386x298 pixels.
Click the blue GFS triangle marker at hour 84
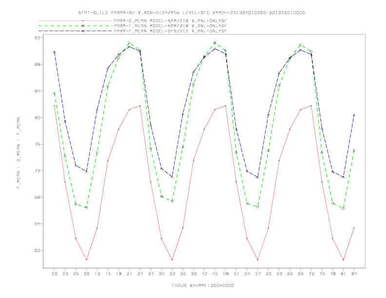click(x=354, y=115)
